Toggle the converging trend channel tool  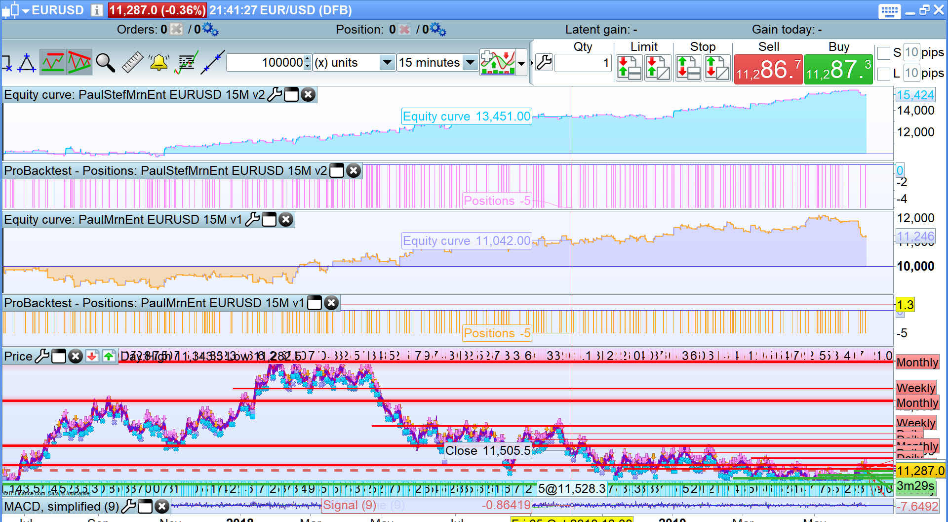click(x=79, y=62)
